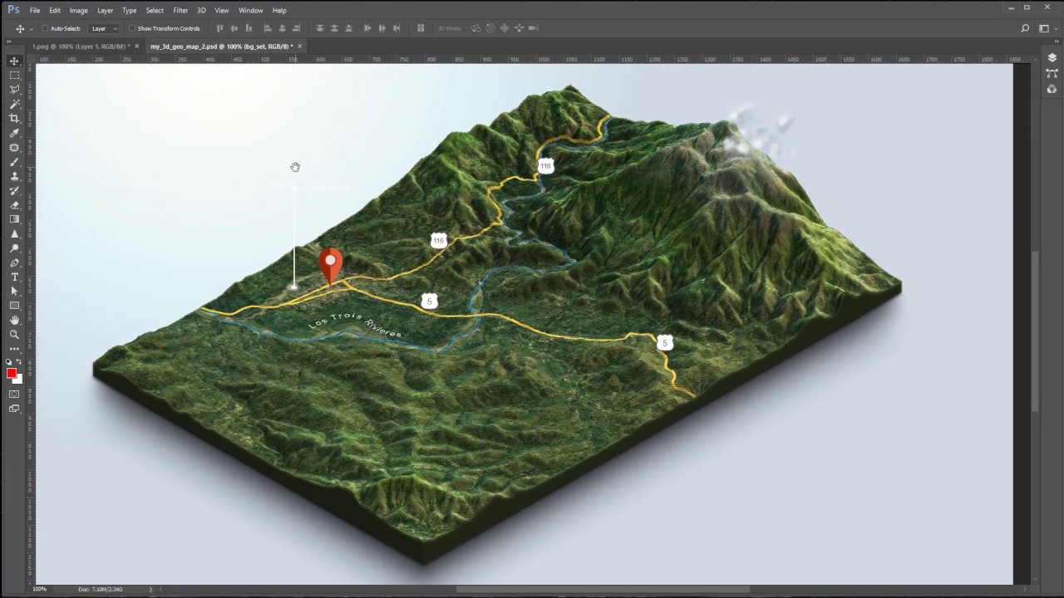The image size is (1064, 598).
Task: Select the Polygonal Lasso tool
Action: coord(14,90)
